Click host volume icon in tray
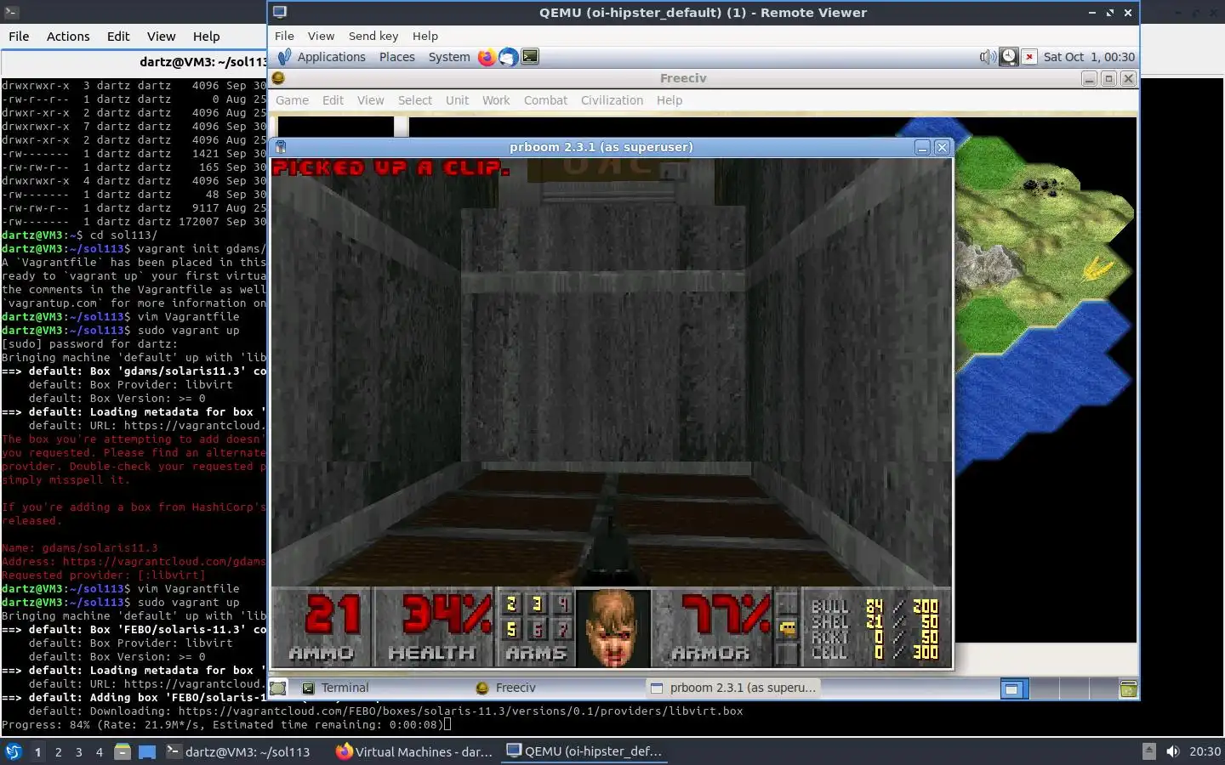Viewport: 1225px width, 765px height. point(1172,751)
